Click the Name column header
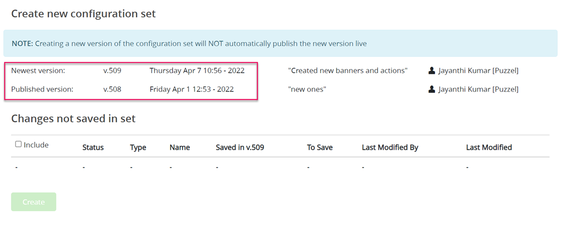This screenshot has height=230, width=561. [x=180, y=147]
